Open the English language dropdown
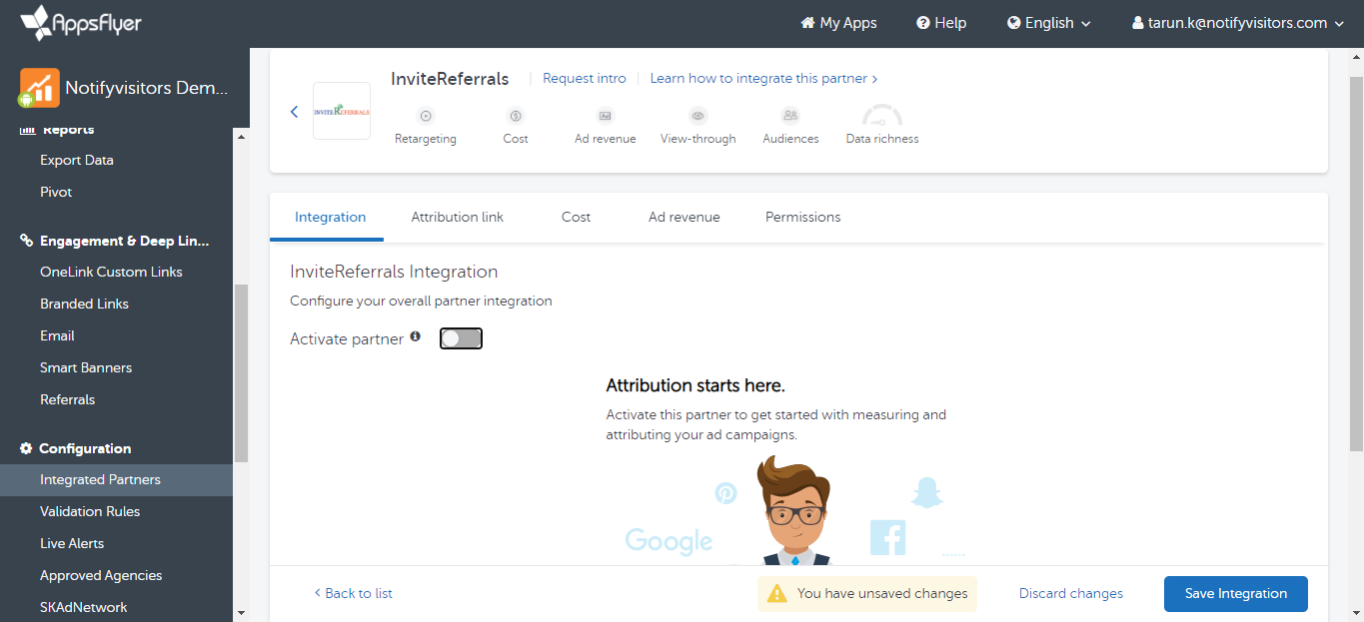The height and width of the screenshot is (622, 1364). [x=1049, y=23]
